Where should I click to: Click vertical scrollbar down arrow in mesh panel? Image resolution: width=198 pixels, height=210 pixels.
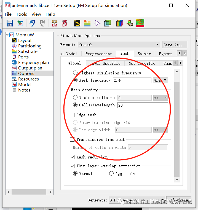177,179
